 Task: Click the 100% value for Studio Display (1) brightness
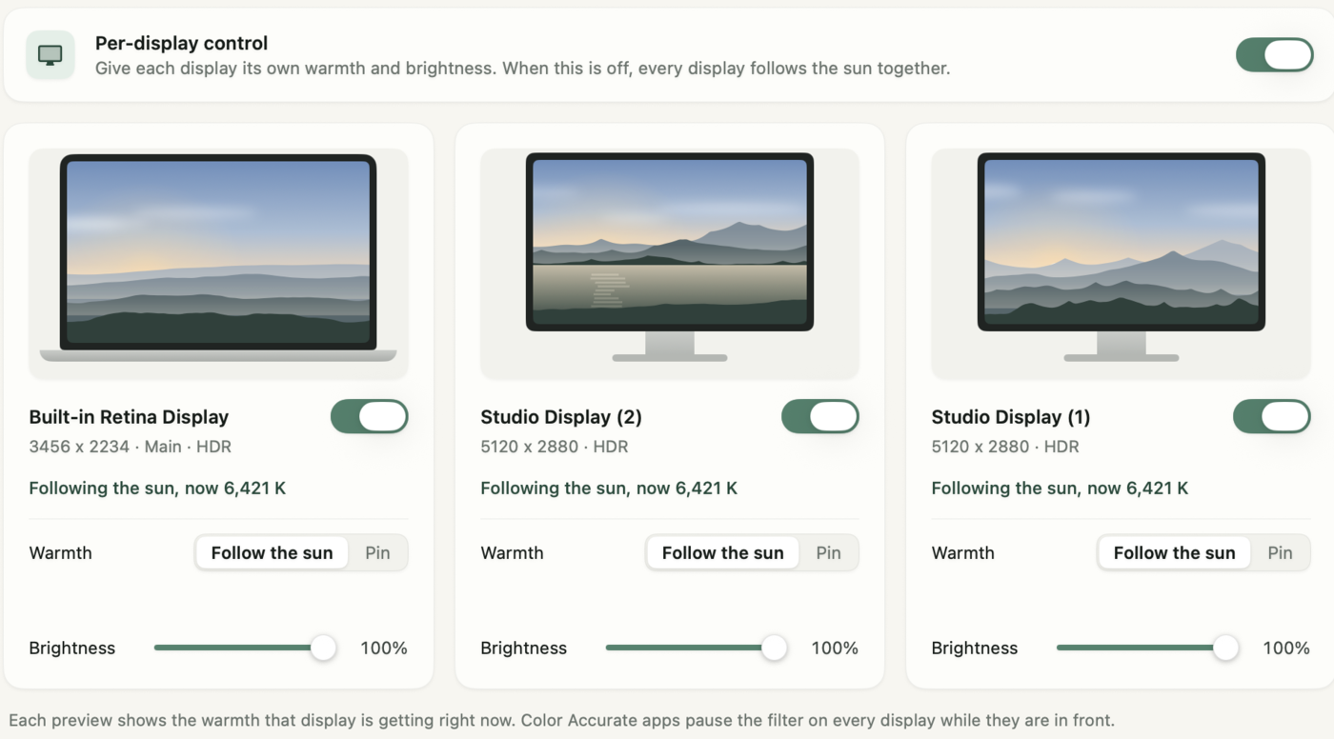pos(1286,649)
